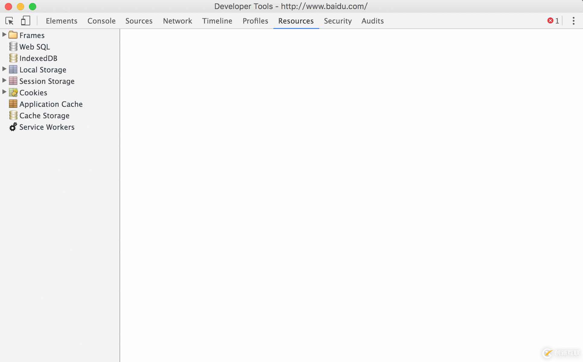The image size is (583, 362).
Task: Expand the Cookies disclosure triangle
Action: [x=4, y=92]
